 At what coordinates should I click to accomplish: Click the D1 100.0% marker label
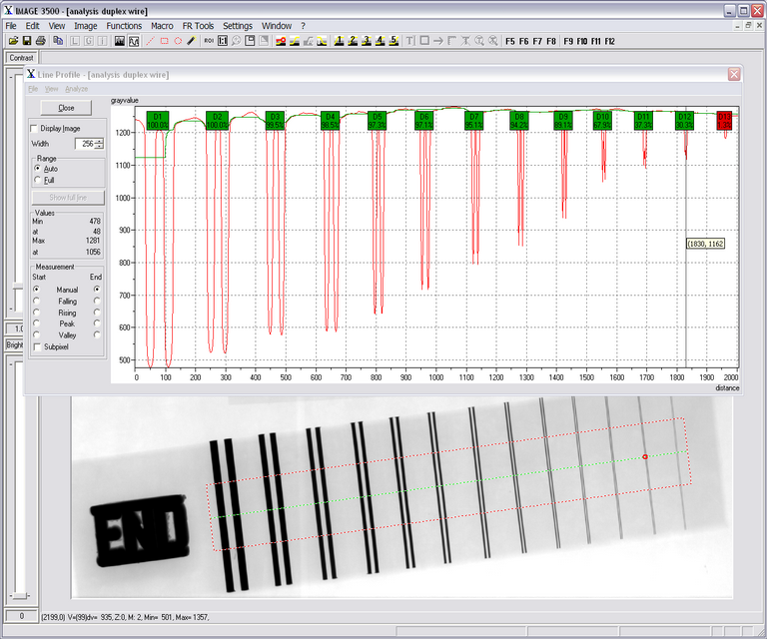tap(158, 121)
